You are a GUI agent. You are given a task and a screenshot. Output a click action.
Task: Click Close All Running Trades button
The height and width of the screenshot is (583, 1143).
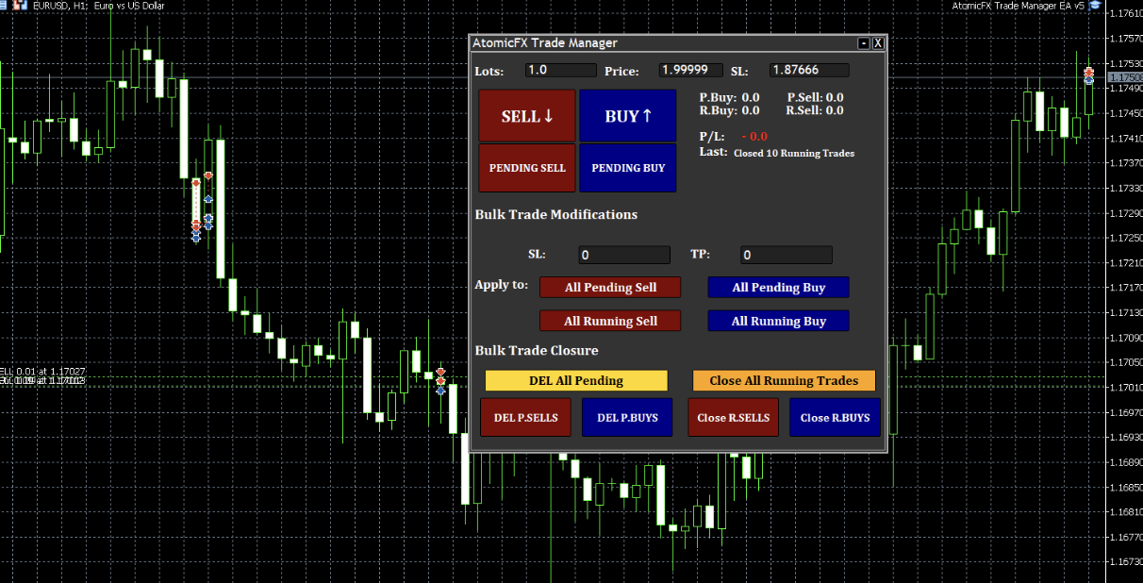[784, 380]
